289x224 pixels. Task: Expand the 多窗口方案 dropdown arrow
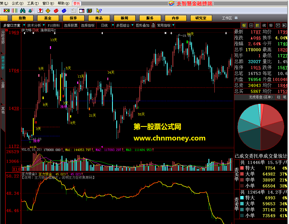point(24,25)
